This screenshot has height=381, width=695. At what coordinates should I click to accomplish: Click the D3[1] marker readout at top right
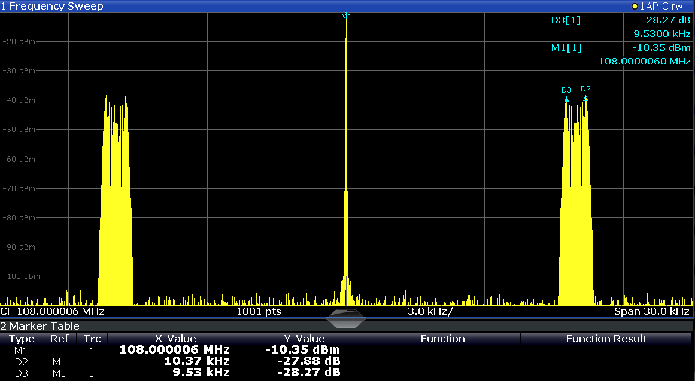click(566, 20)
